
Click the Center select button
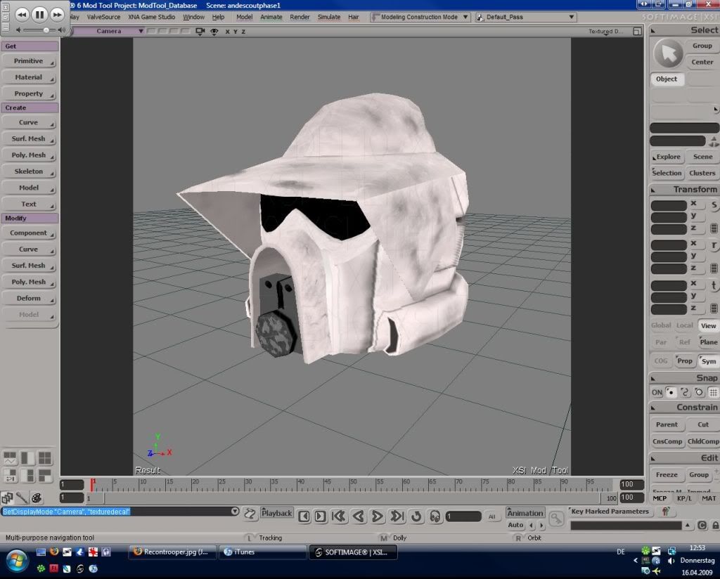click(702, 62)
